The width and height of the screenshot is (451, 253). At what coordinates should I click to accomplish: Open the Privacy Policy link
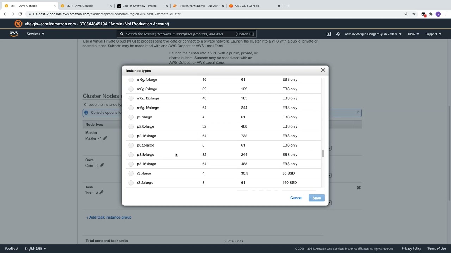pos(412,248)
